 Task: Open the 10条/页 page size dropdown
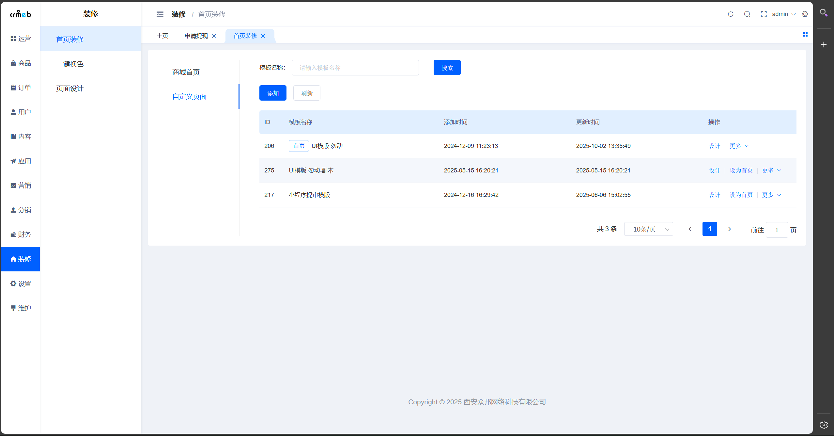(648, 229)
